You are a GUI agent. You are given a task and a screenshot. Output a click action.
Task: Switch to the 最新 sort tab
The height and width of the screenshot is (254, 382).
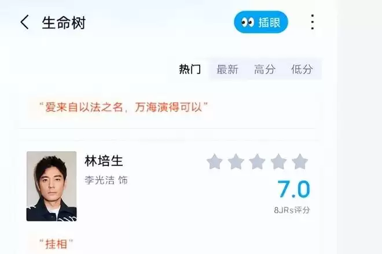[227, 69]
